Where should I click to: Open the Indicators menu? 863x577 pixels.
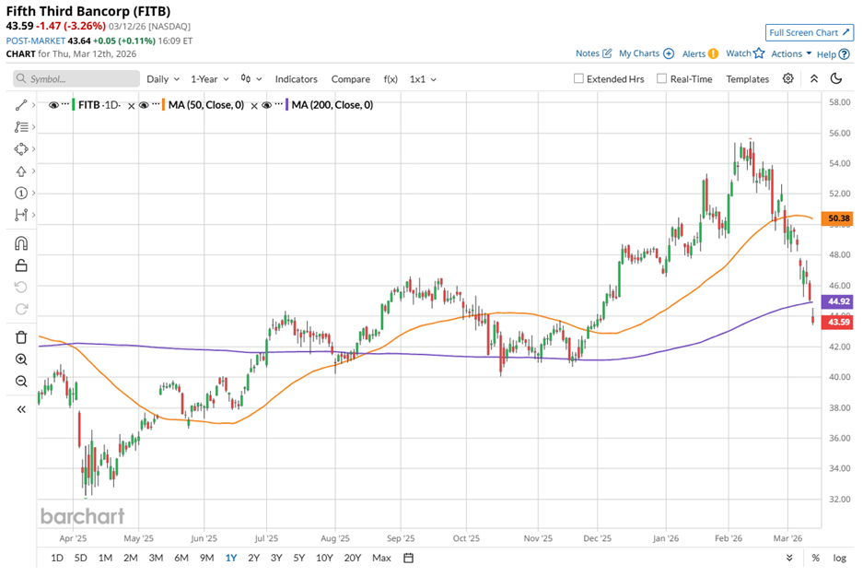pos(296,79)
